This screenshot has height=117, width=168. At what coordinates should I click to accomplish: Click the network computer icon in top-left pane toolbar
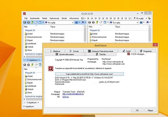pos(83,22)
